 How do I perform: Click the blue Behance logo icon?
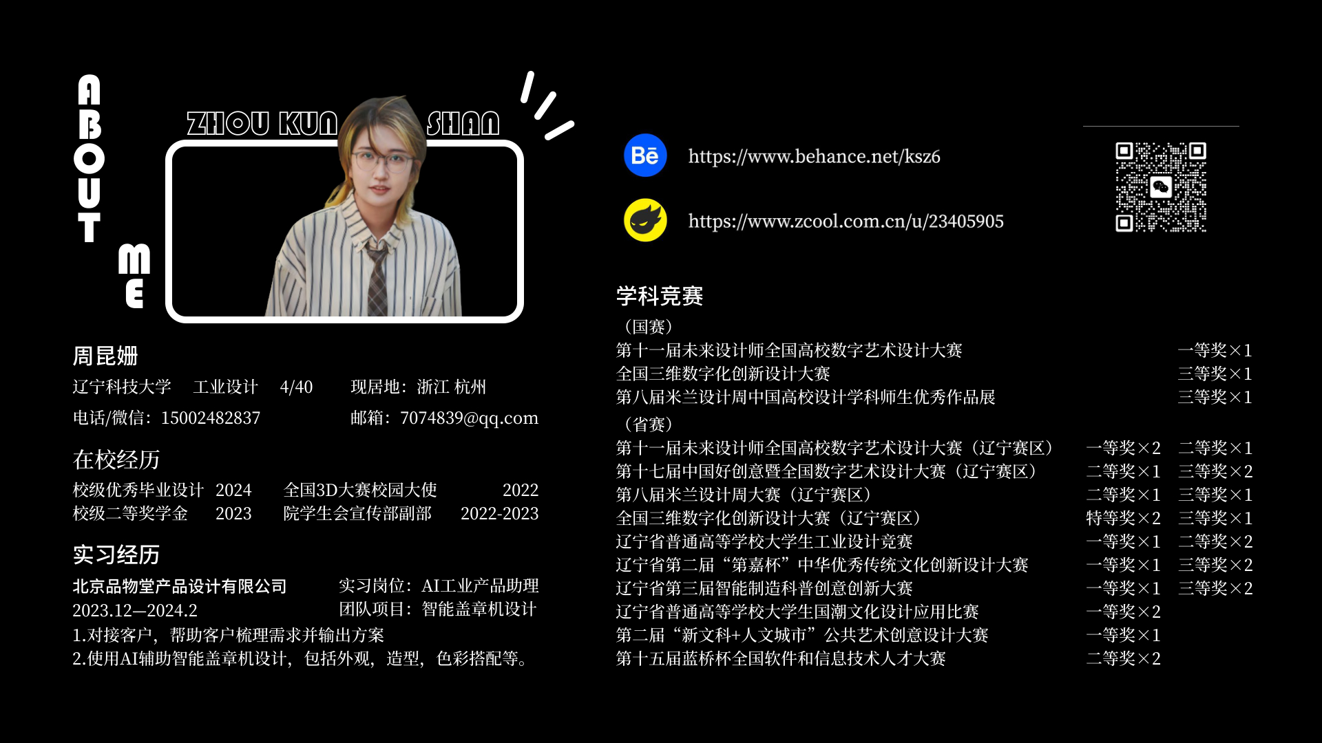pos(645,155)
